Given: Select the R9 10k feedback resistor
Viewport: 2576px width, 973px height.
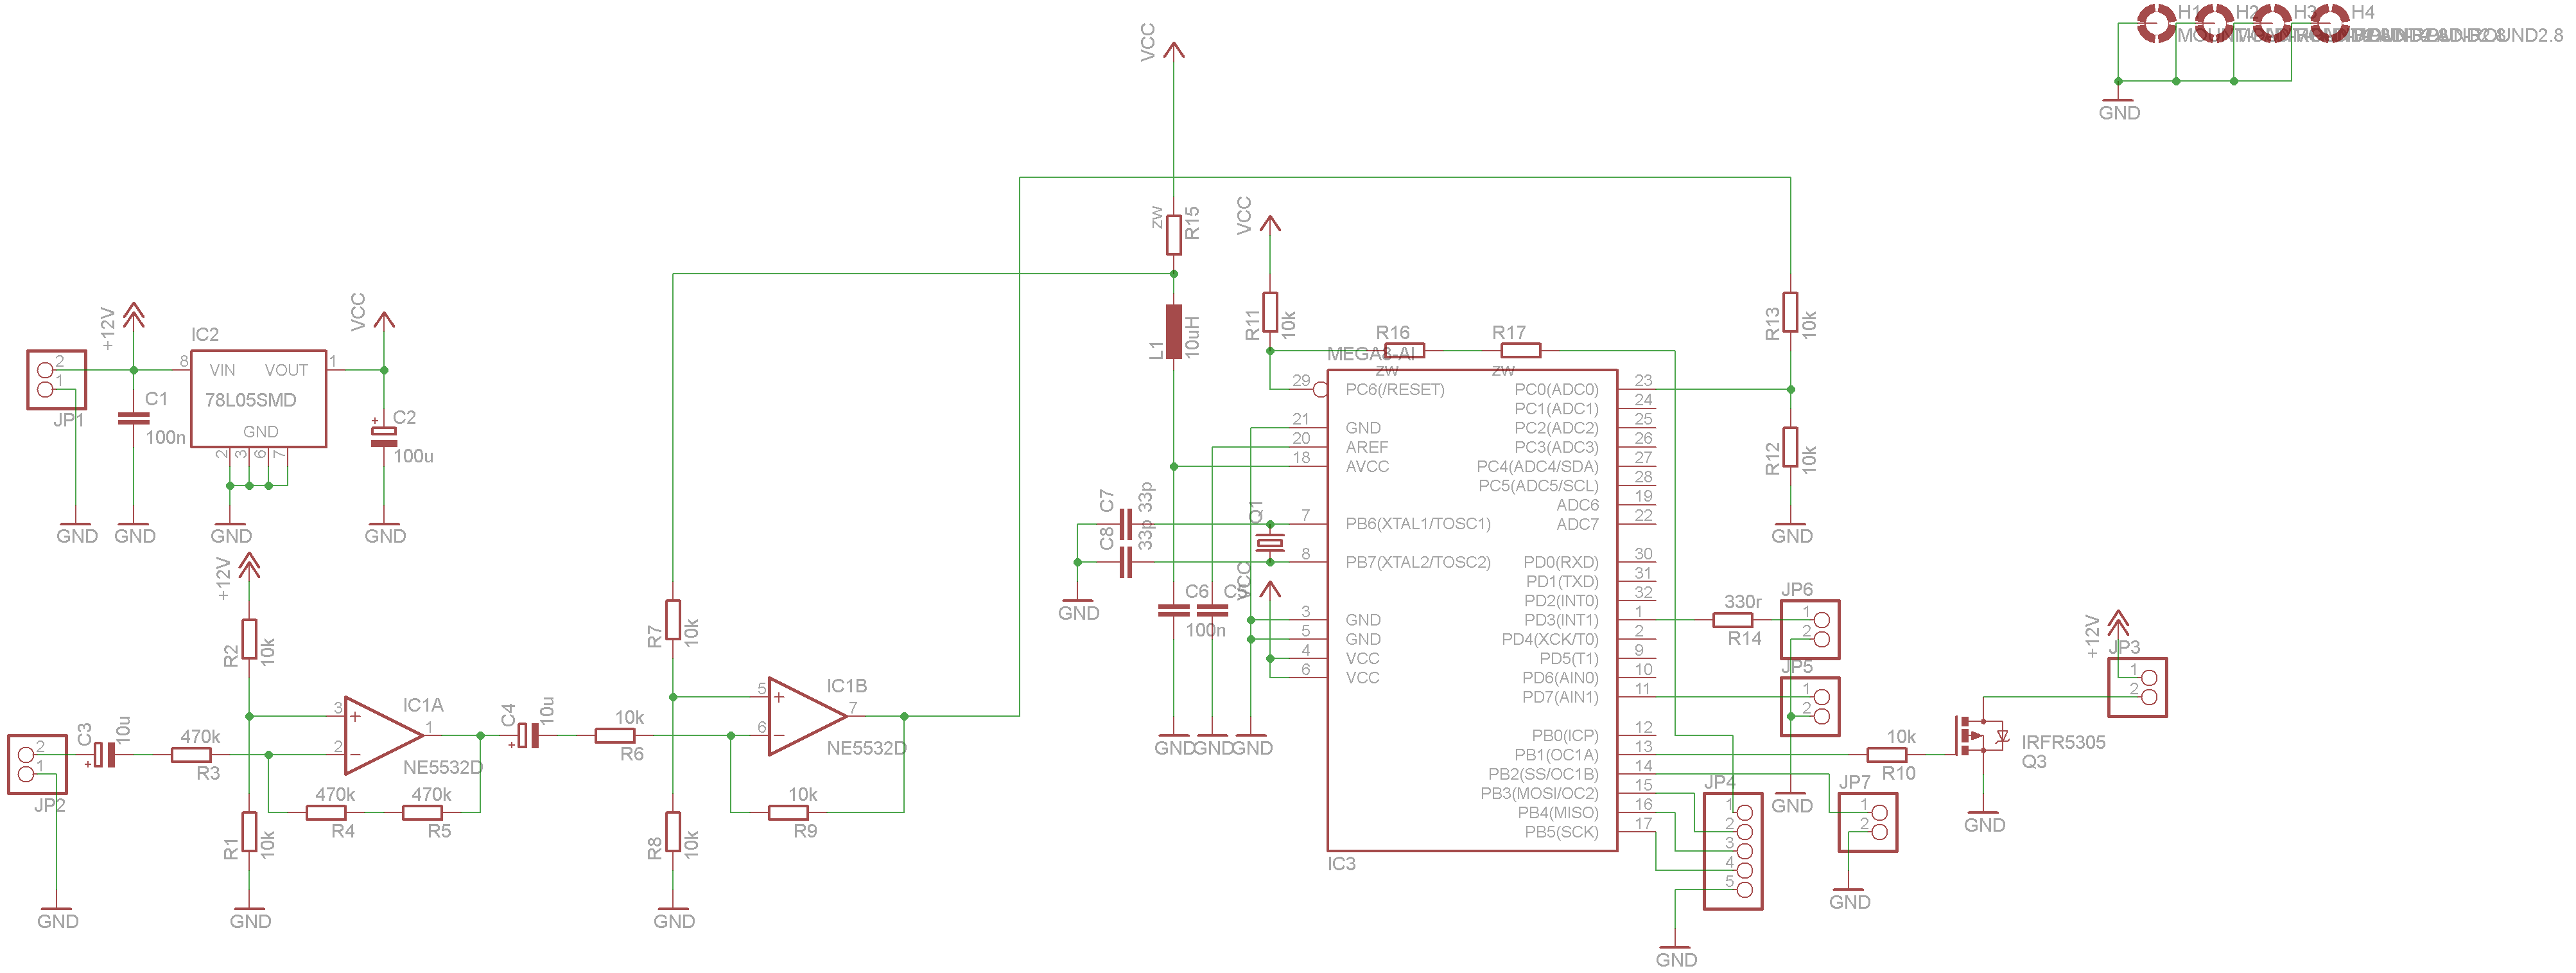Looking at the screenshot, I should point(788,812).
